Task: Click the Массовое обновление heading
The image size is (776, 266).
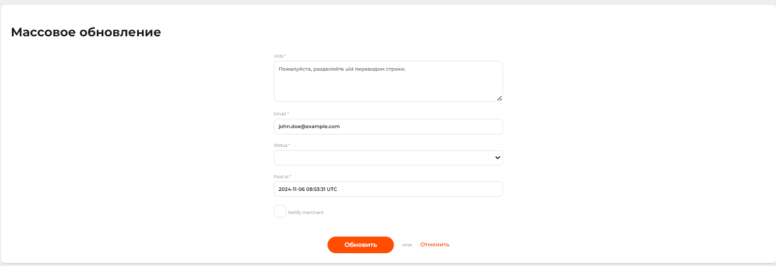Action: coord(86,32)
